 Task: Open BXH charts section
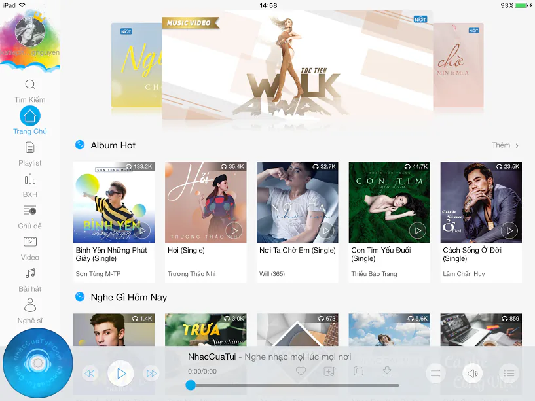click(30, 186)
